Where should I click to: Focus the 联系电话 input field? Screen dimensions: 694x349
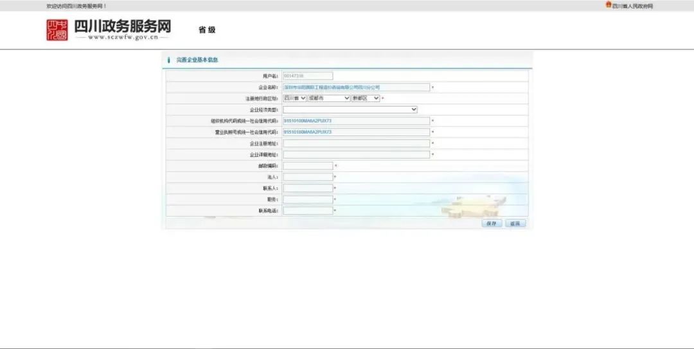coord(308,210)
